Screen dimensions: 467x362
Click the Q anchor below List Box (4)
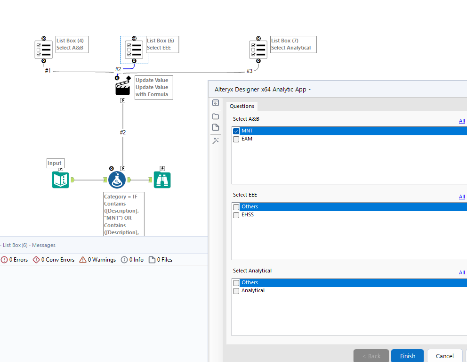[x=44, y=61]
